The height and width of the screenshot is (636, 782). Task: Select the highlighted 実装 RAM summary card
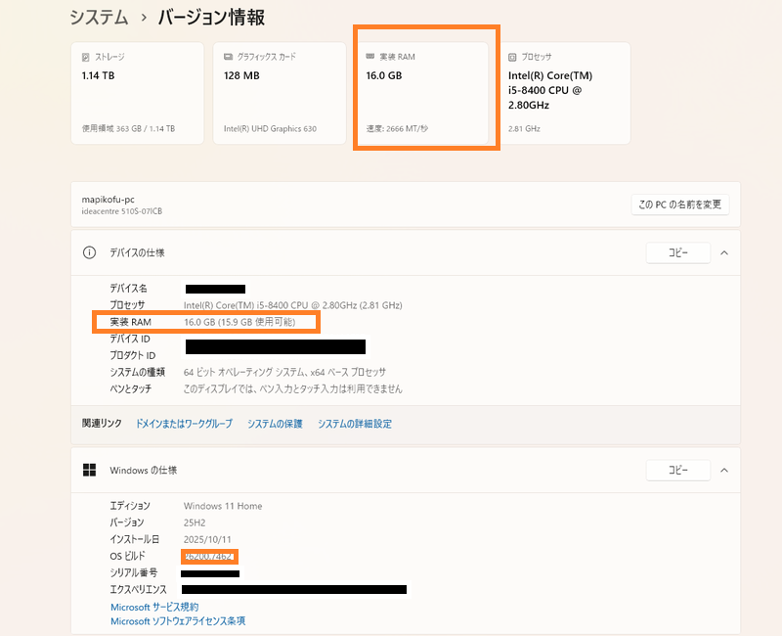coord(425,93)
